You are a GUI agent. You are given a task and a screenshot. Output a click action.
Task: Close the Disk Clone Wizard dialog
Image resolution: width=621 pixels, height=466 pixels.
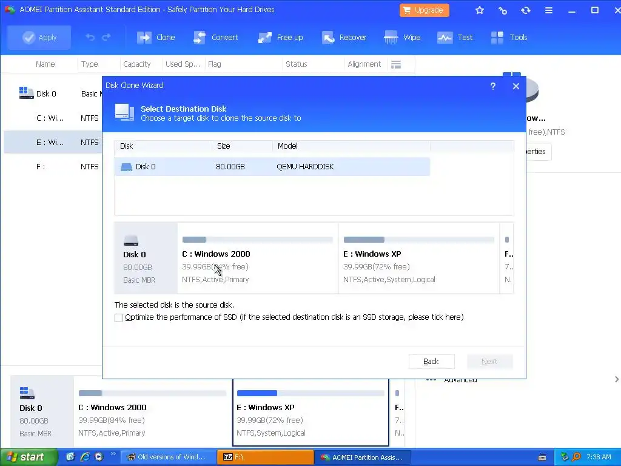click(x=515, y=86)
